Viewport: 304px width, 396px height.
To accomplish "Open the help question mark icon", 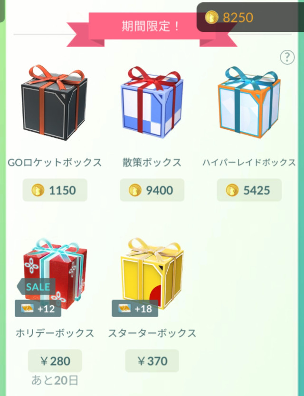I will pos(287,58).
